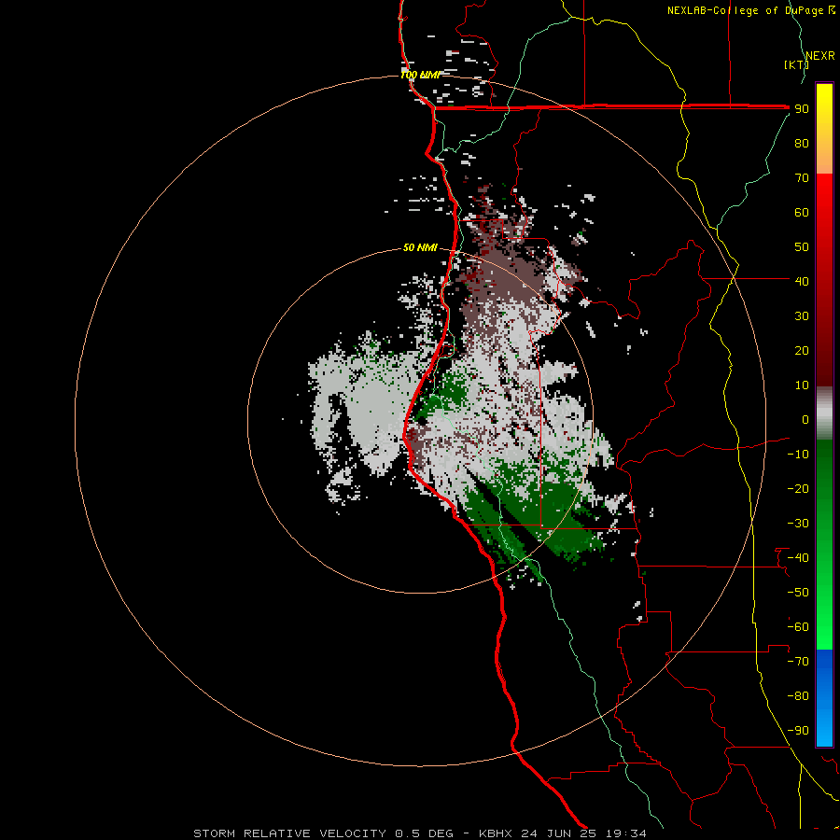Select the positive 80 scale label
Image resolution: width=840 pixels, height=840 pixels.
point(802,143)
